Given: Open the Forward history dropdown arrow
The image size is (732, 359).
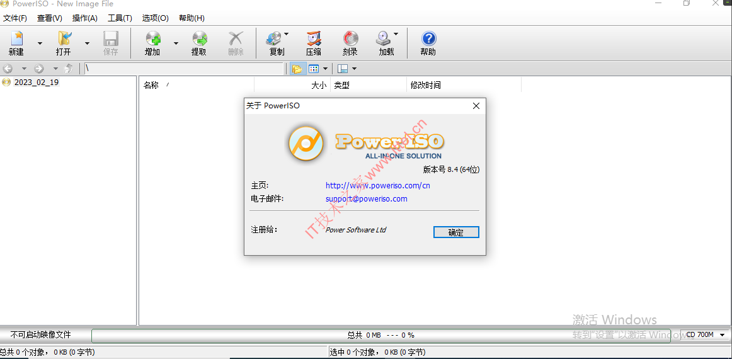Looking at the screenshot, I should 55,69.
